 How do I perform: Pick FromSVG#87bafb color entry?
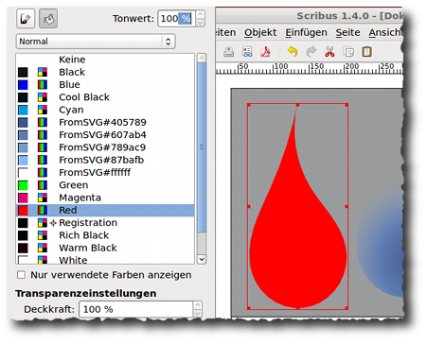105,160
